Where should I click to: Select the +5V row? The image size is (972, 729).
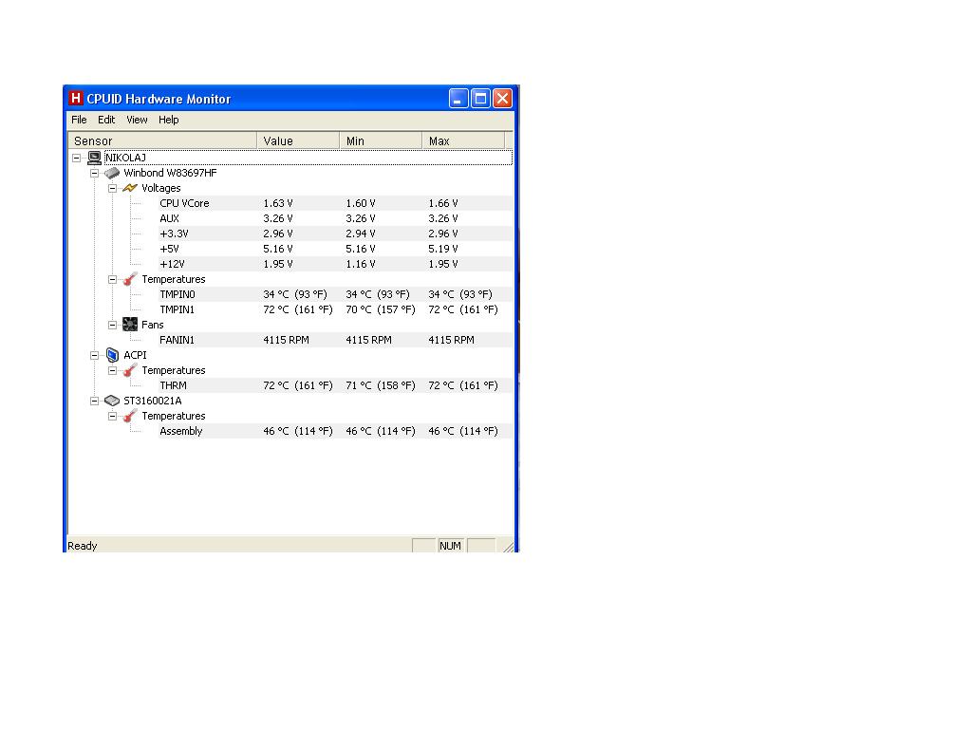coord(335,249)
